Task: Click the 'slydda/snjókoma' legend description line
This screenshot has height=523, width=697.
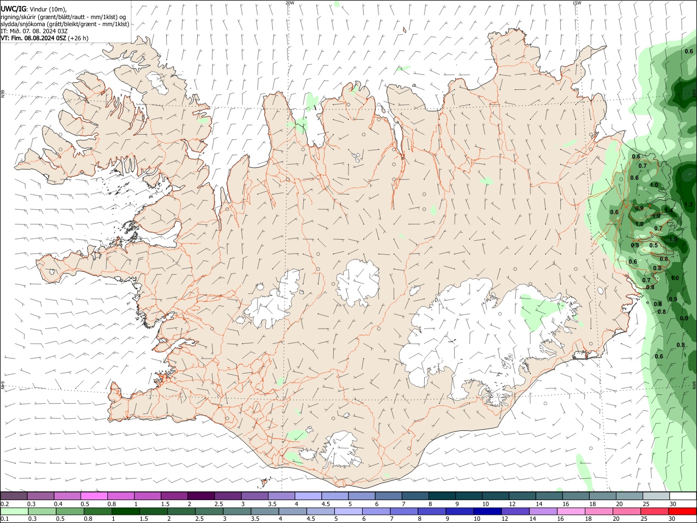Action: coord(65,24)
